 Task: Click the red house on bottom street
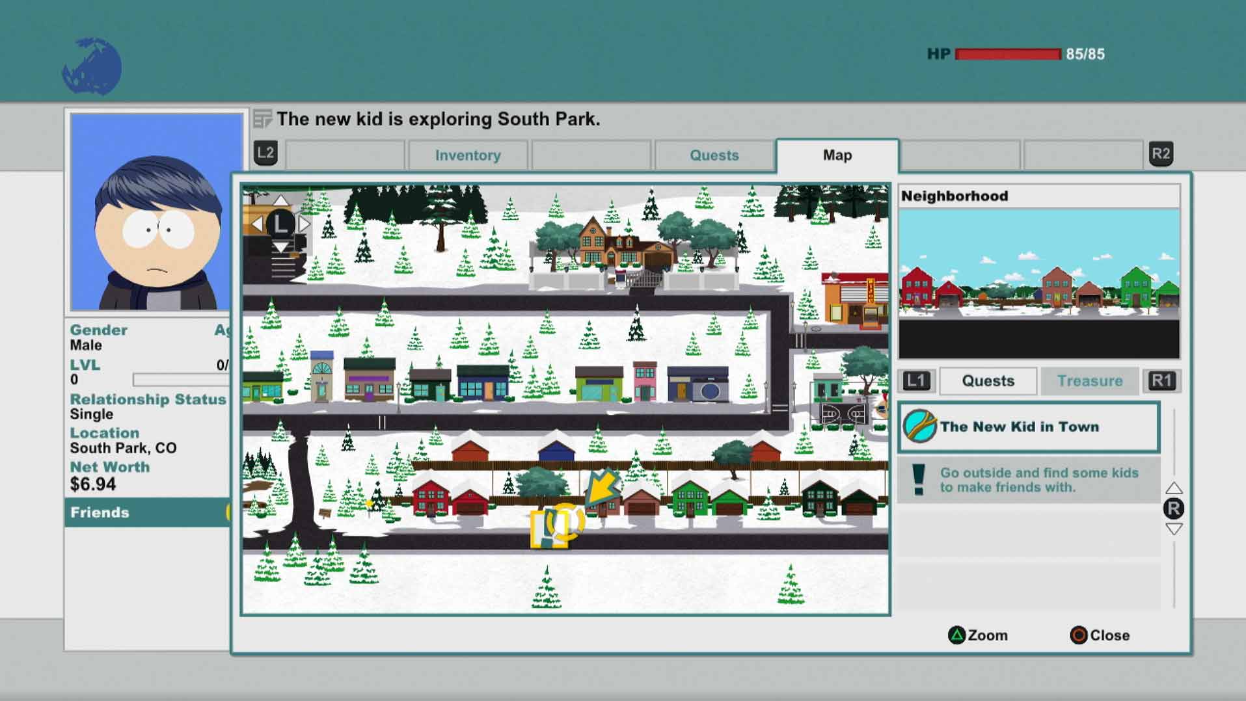coord(430,497)
